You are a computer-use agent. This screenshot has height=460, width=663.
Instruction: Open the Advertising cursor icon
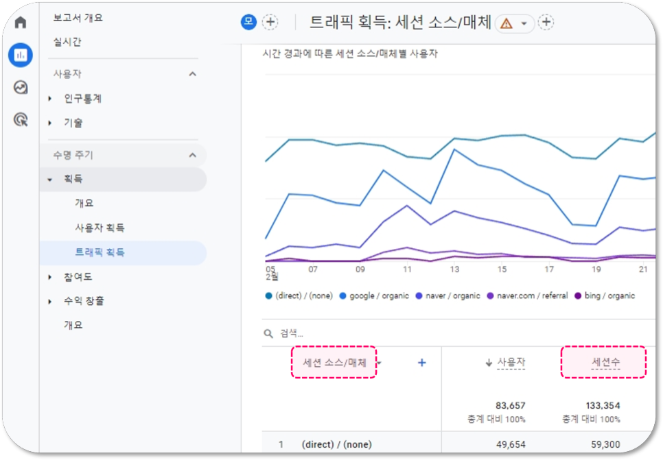click(x=21, y=120)
